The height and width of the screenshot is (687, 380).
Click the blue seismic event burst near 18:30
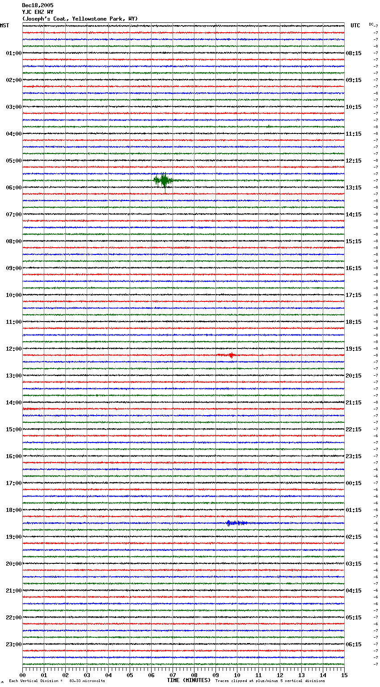[x=237, y=523]
